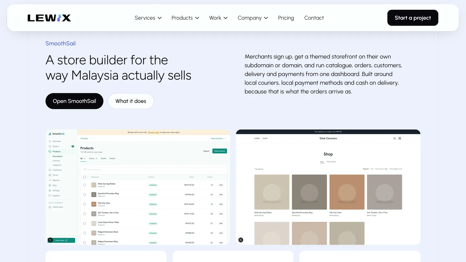Click the Support chat icon in dashboard sidebar
The height and width of the screenshot is (262, 466).
[50, 196]
